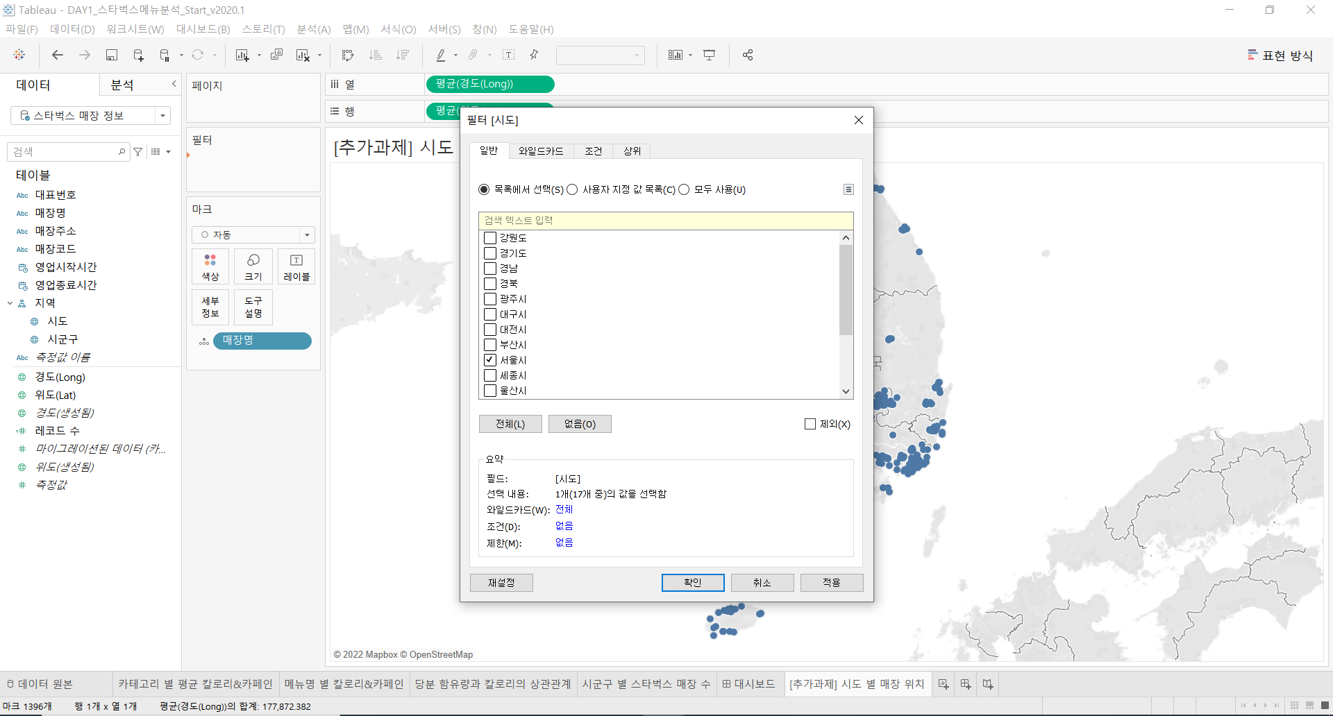Image resolution: width=1333 pixels, height=716 pixels.
Task: Click the sort descending icon
Action: (x=402, y=55)
